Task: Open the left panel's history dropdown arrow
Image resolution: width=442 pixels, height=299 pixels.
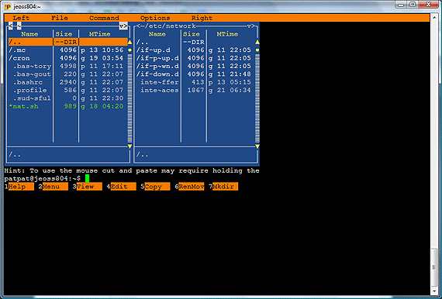Action: point(122,26)
